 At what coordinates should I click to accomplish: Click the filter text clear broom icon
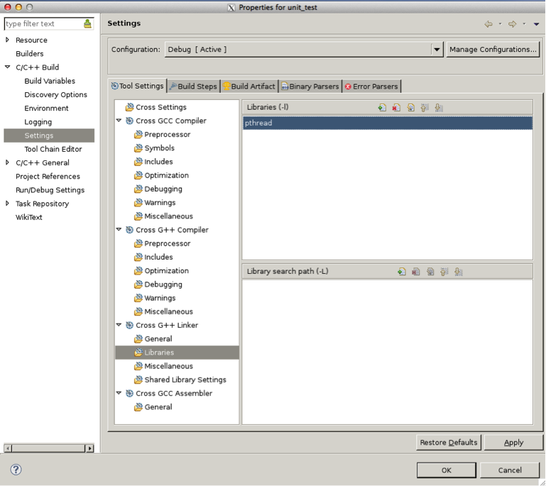pyautogui.click(x=87, y=23)
